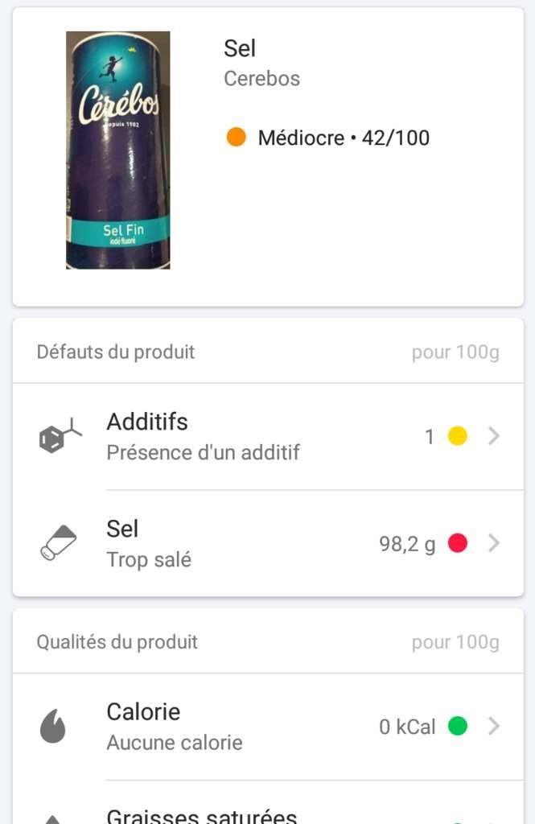Viewport: 535px width, 824px height.
Task: Tap the red Sel indicator dot
Action: click(458, 543)
